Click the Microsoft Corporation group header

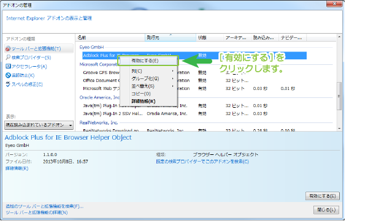(99, 64)
